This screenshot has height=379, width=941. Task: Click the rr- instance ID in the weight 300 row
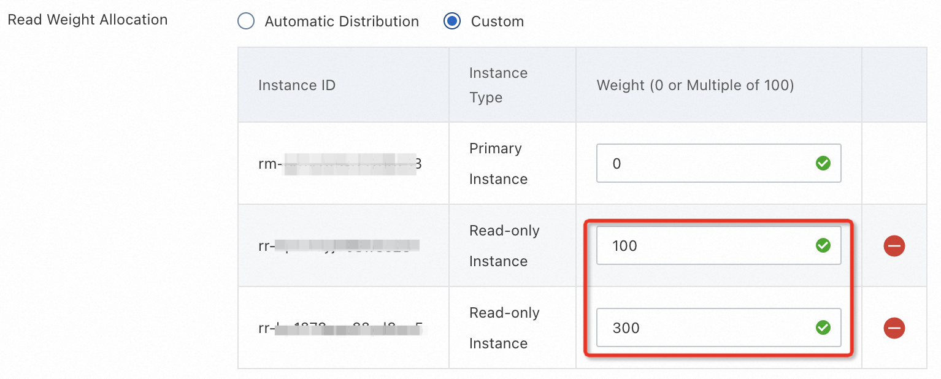339,329
